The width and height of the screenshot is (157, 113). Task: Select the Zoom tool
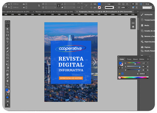click(x=7, y=84)
